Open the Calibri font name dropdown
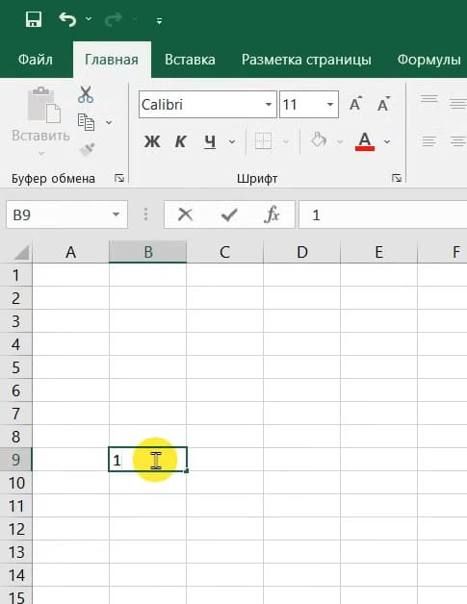 (269, 105)
